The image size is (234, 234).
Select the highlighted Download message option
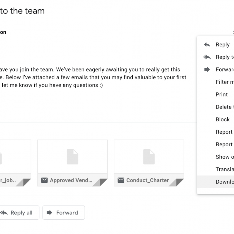225,182
